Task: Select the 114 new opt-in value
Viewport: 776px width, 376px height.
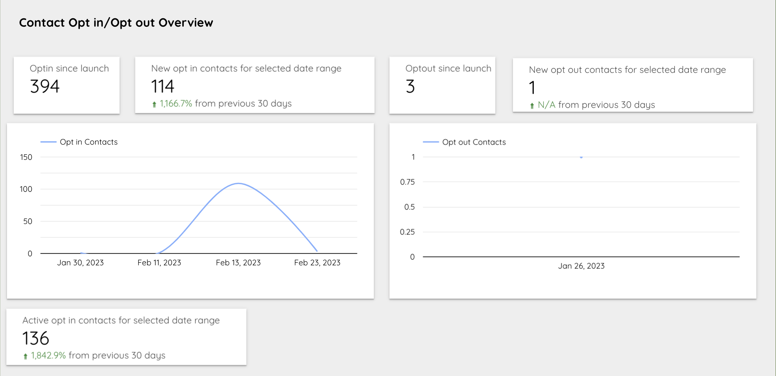Action: [x=163, y=86]
